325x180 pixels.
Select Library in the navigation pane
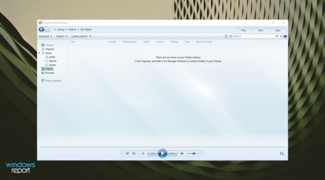49,45
